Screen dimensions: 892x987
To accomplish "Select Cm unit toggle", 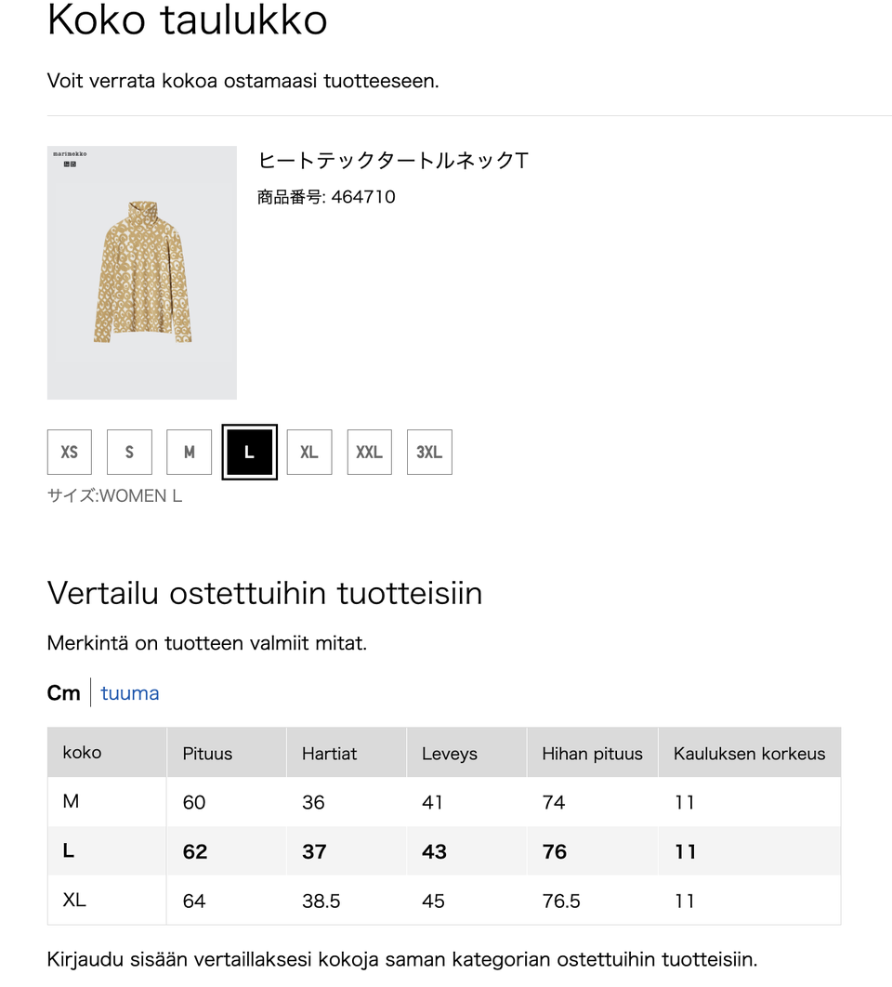I will 63,693.
